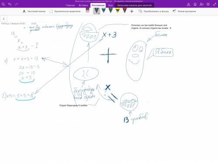This screenshot has width=218, height=163.
Task: Switch to the Вставка tab
Action: tap(83, 5)
